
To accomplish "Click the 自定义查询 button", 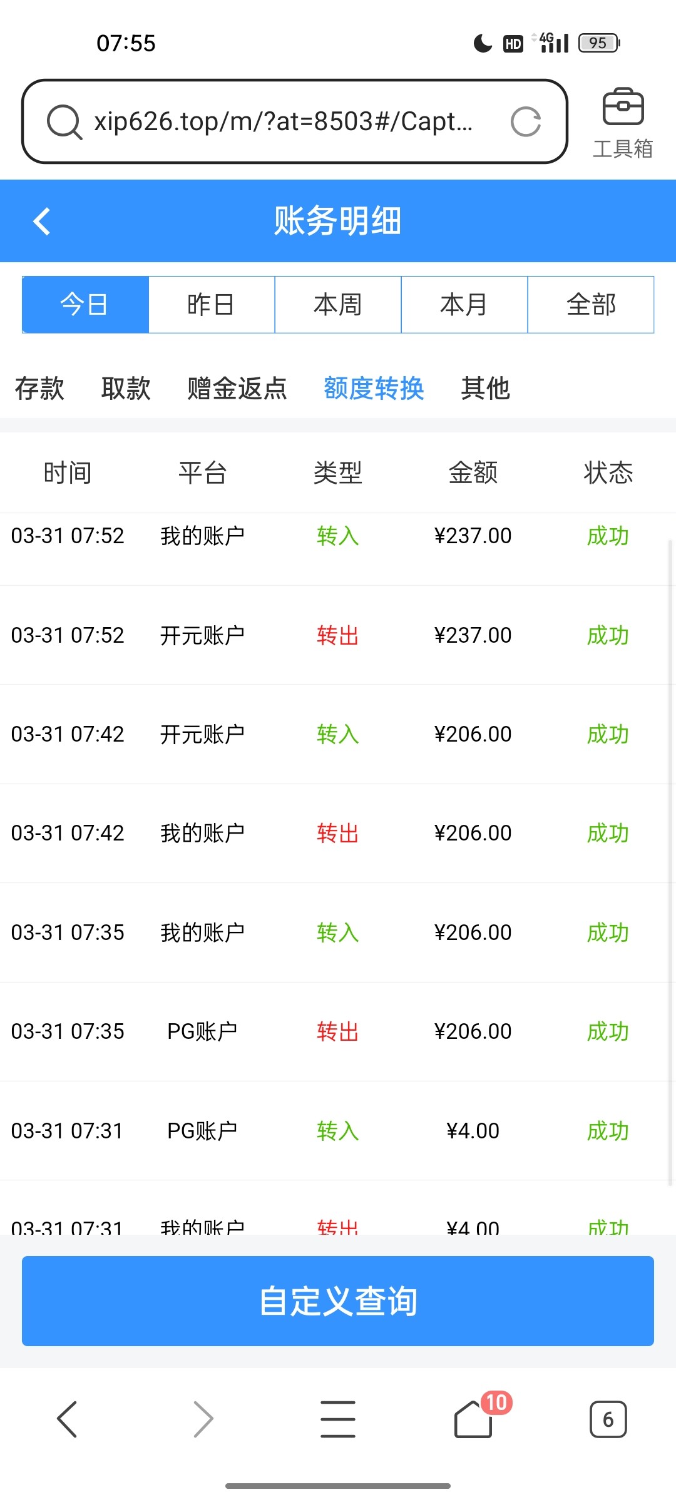I will (338, 1301).
